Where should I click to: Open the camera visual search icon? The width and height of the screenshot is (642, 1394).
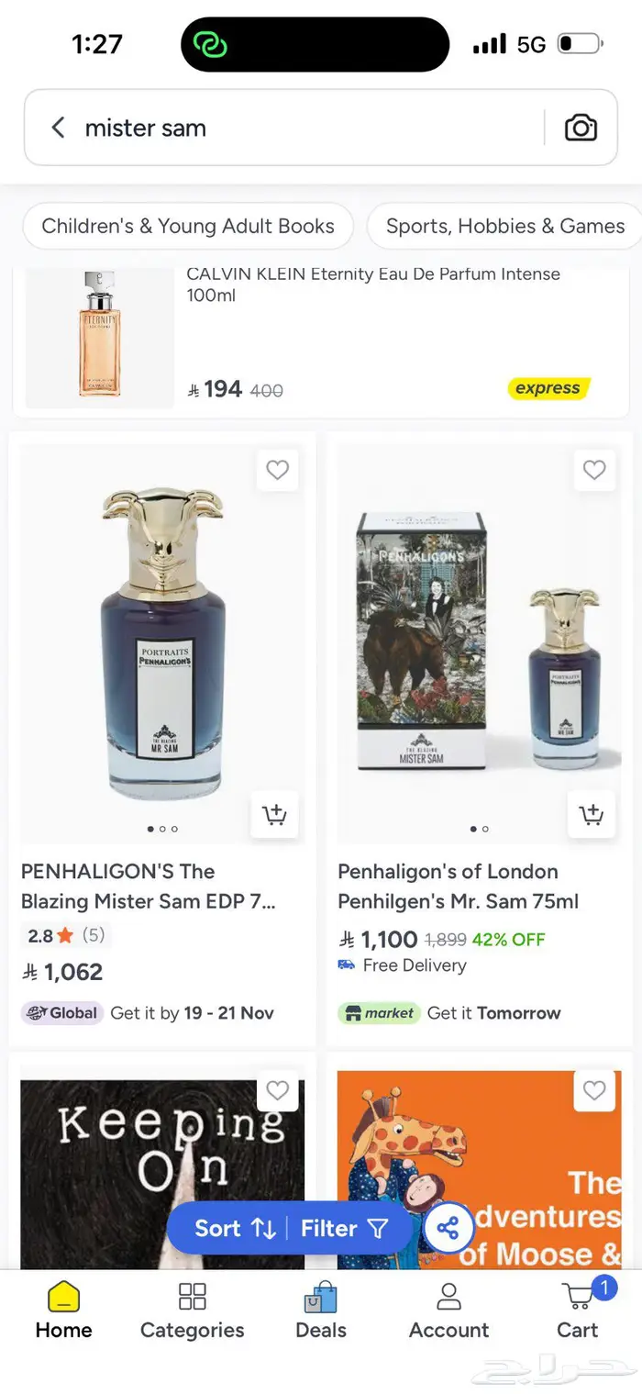[581, 128]
